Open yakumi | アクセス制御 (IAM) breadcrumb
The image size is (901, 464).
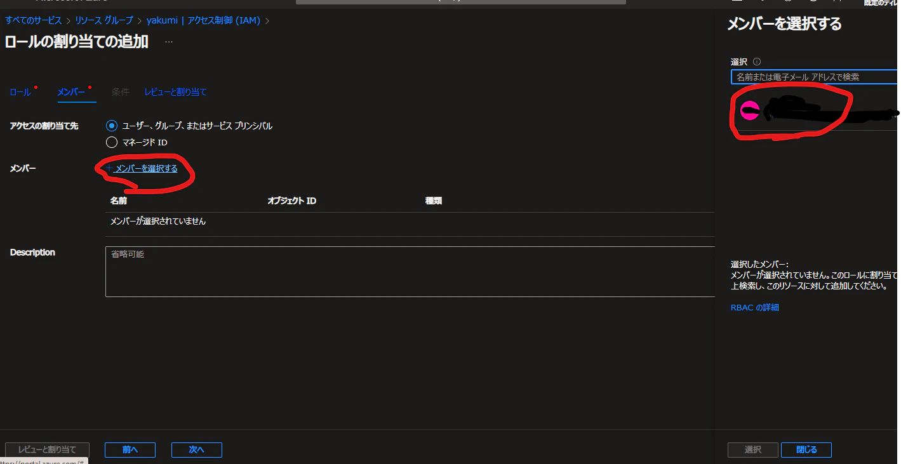(203, 20)
